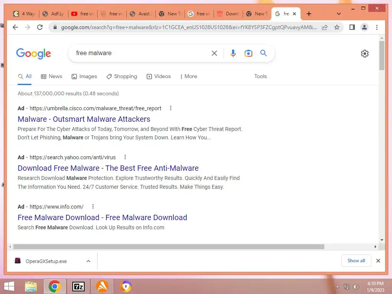Image resolution: width=392 pixels, height=294 pixels.
Task: Open File Explorer from taskbar
Action: [31, 286]
